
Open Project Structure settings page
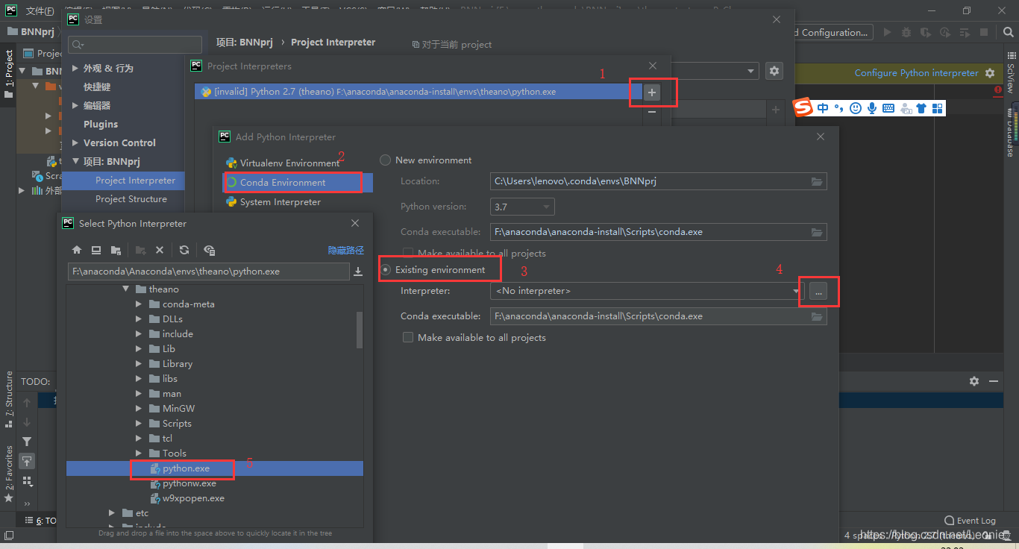pos(131,199)
